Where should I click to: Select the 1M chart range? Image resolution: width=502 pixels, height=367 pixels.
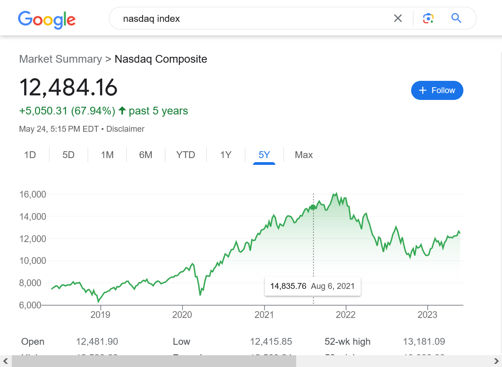(107, 155)
